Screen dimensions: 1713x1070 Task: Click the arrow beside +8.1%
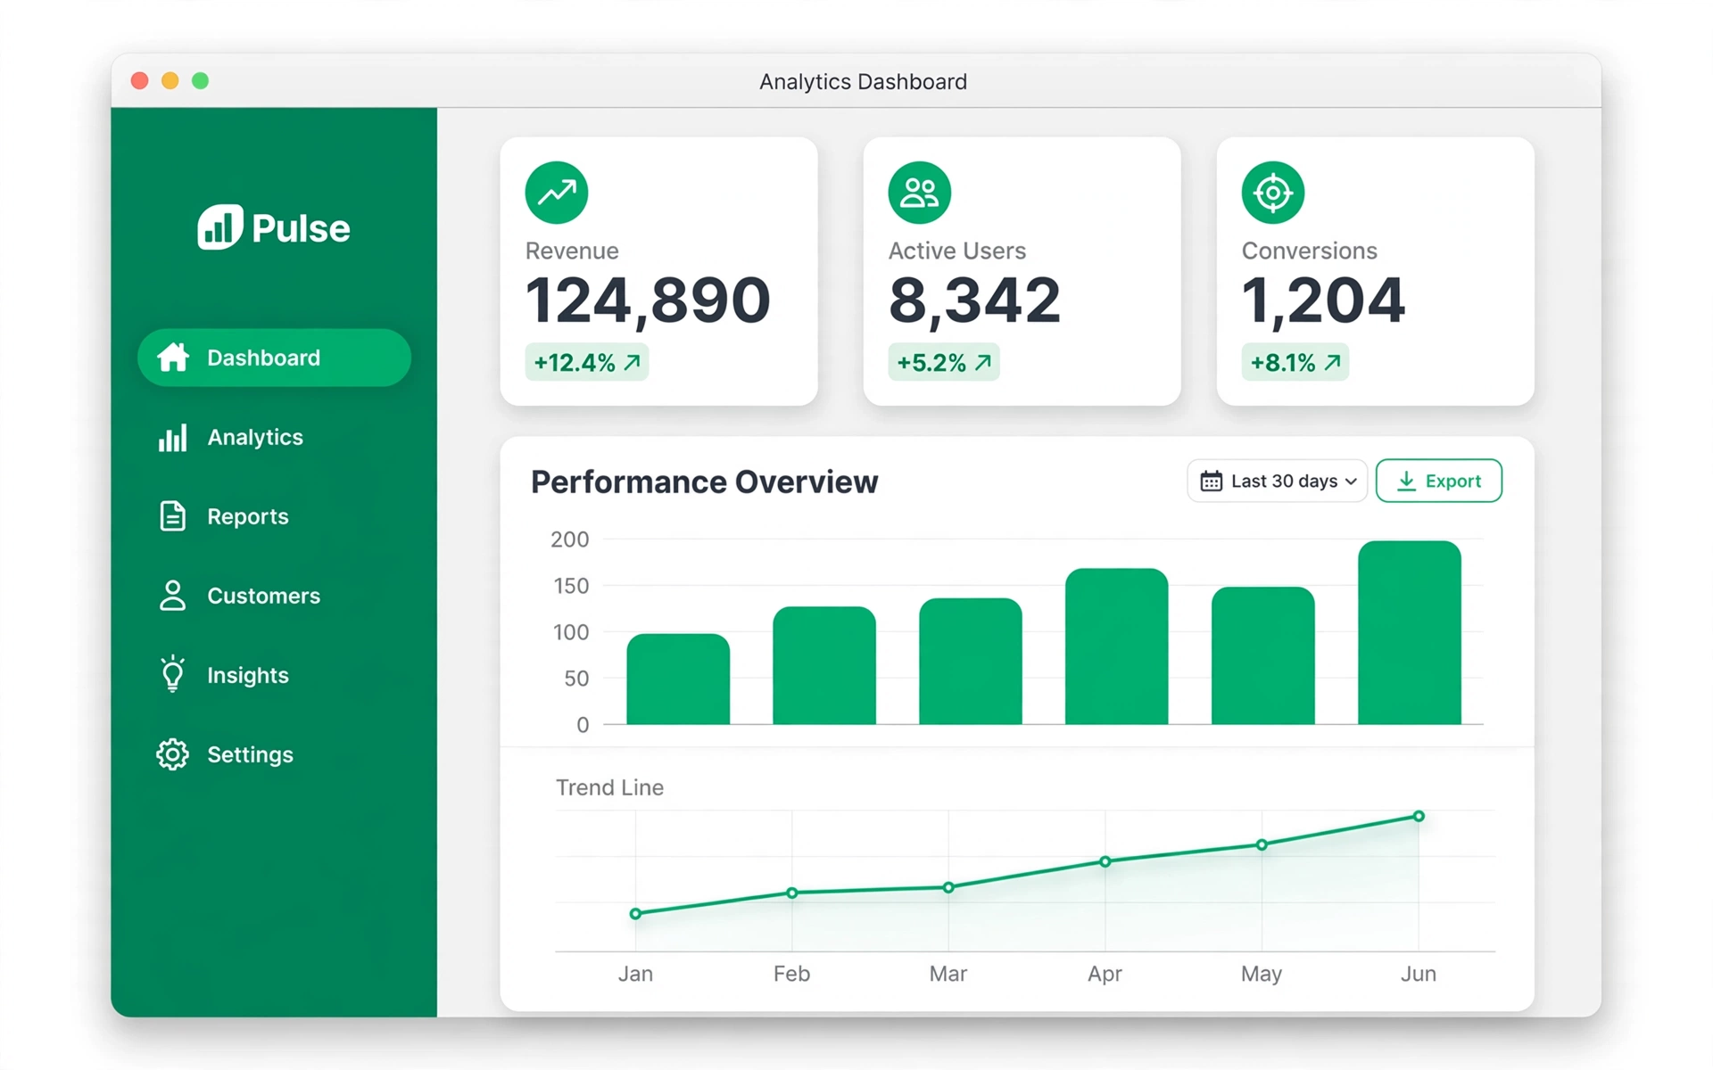[1332, 363]
